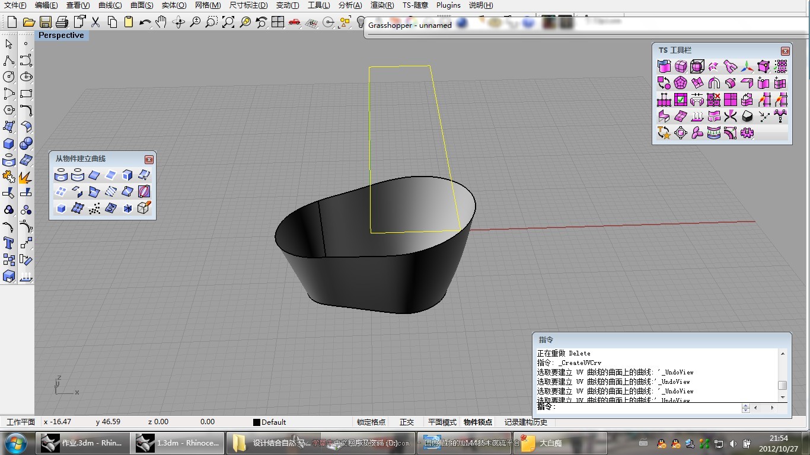Open the Plugins menu
This screenshot has height=455, width=810.
click(x=448, y=5)
